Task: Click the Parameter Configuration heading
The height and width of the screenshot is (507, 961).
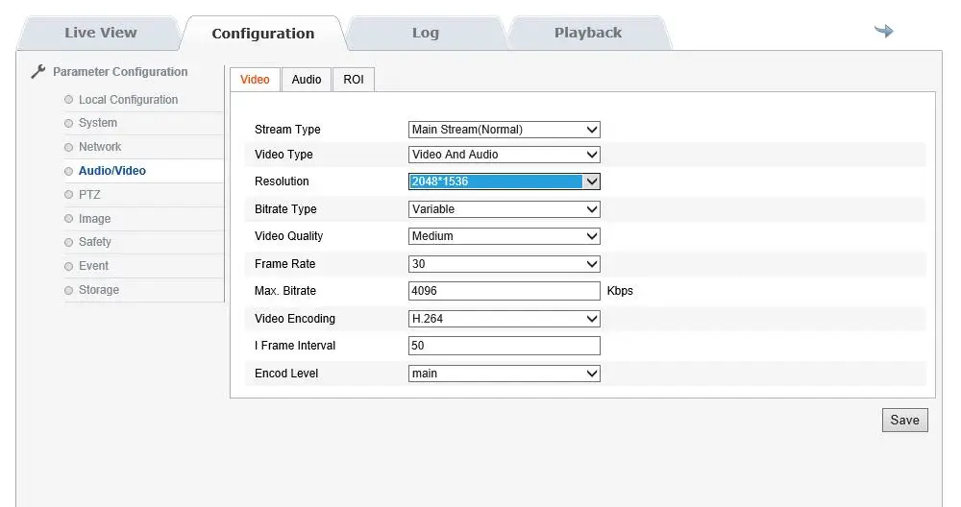Action: pos(120,72)
